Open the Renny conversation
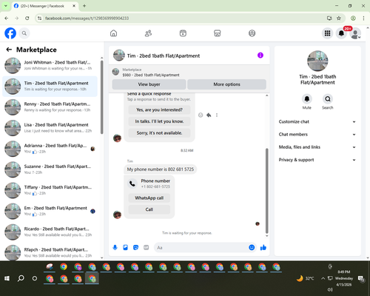Image resolution: width=370 pixels, height=296 pixels. coord(50,107)
